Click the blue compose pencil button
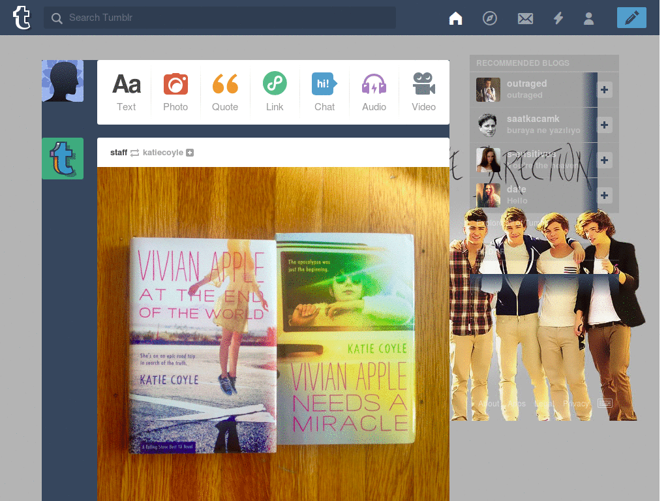 [x=631, y=18]
